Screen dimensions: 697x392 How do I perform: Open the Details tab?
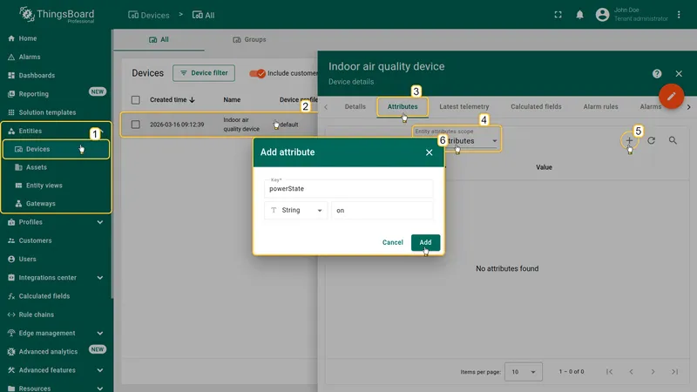coord(355,106)
